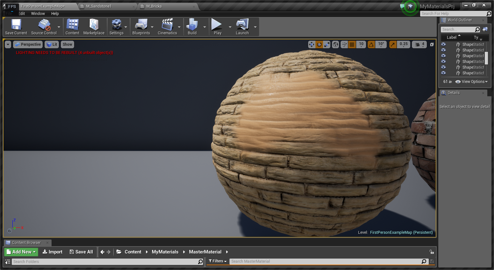Navigate to MyMaterials via breadcrumb link
494x270 pixels.
point(165,252)
